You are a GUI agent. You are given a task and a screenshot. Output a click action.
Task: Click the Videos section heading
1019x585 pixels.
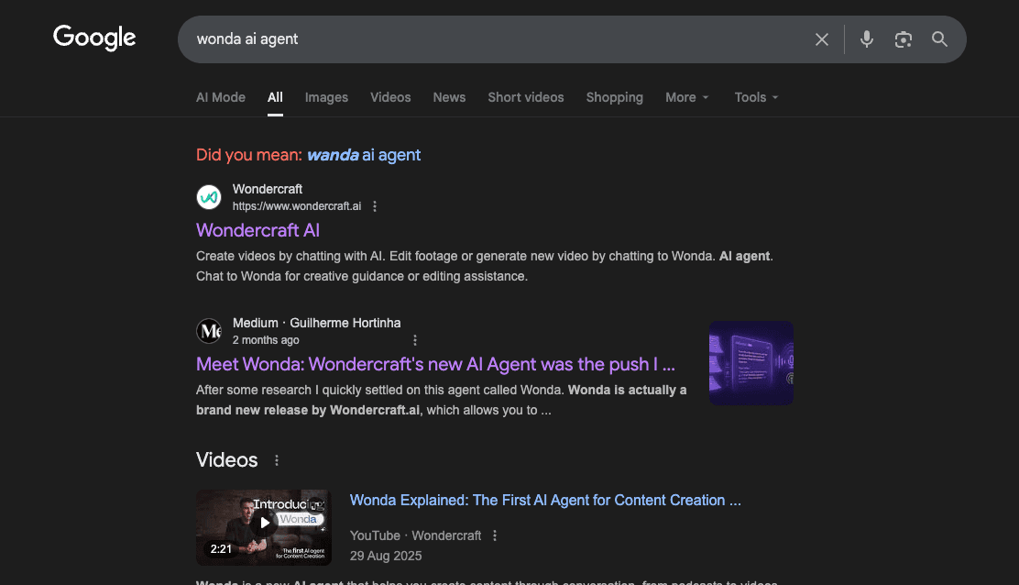[227, 460]
